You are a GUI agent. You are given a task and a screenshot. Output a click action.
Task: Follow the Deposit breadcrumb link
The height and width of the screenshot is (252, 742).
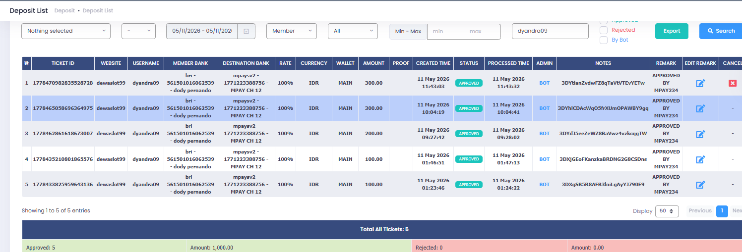[64, 10]
